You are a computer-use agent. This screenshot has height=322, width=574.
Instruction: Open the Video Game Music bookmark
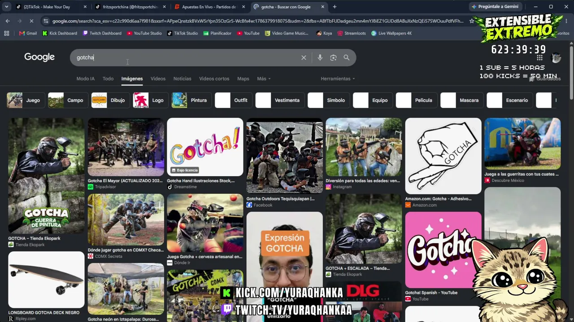pyautogui.click(x=287, y=33)
